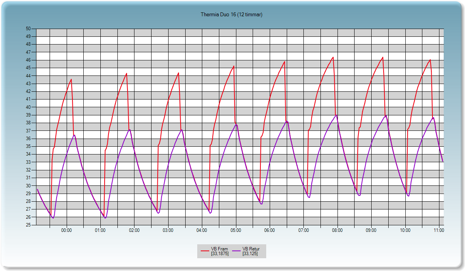Click the 06:00 time axis label
This screenshot has height=271, width=465.
pyautogui.click(x=270, y=230)
